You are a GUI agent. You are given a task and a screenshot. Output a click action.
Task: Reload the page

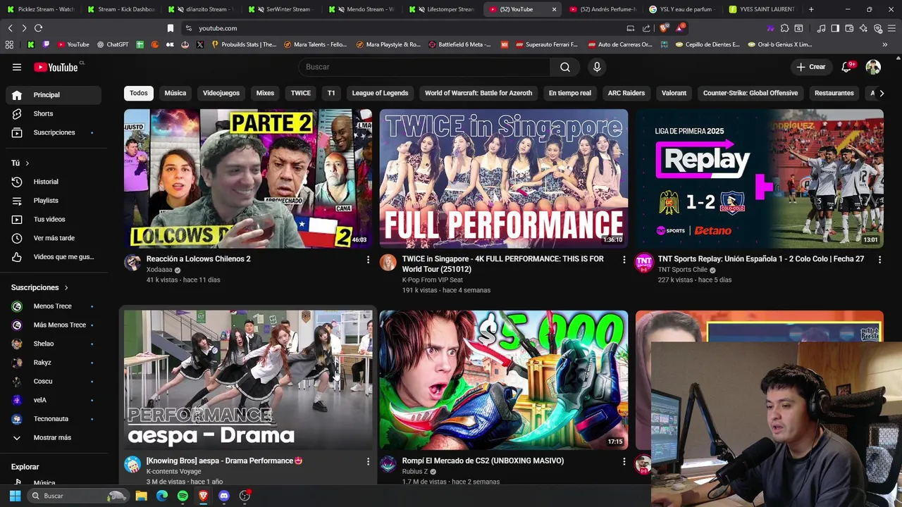pyautogui.click(x=38, y=28)
